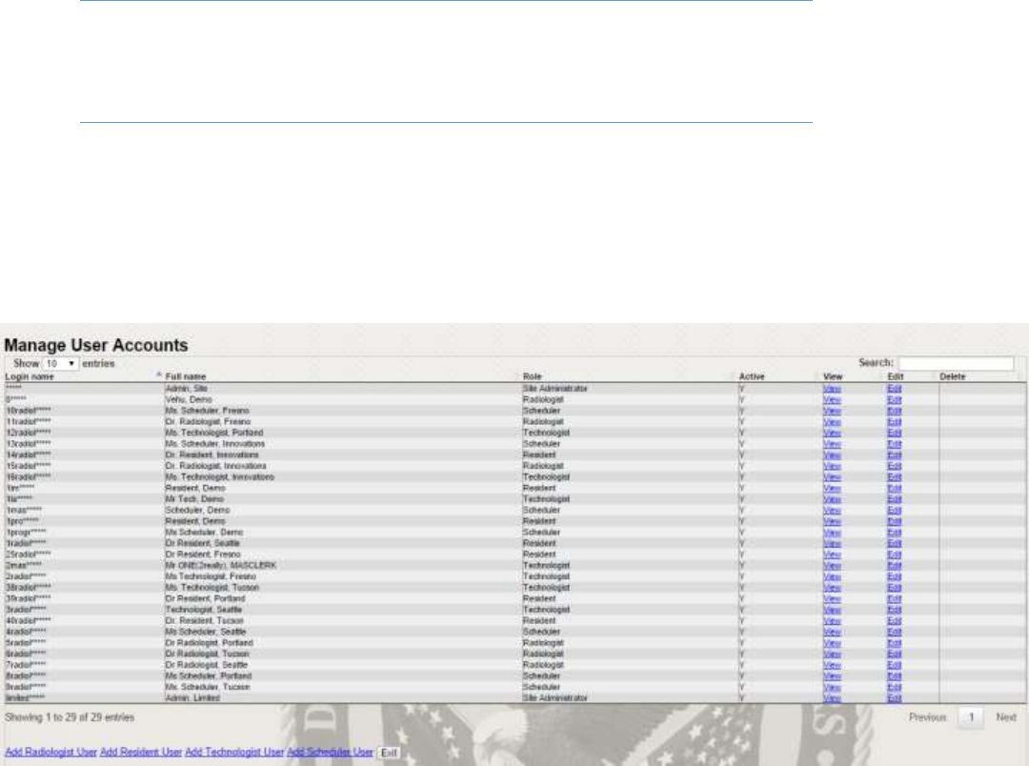The width and height of the screenshot is (1029, 766).
Task: Click the sort arrow beside Login name
Action: (x=158, y=375)
